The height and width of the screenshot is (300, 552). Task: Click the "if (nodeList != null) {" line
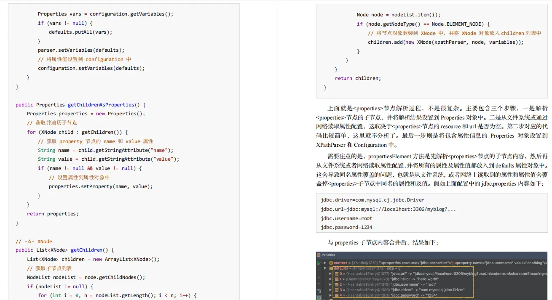click(x=60, y=287)
